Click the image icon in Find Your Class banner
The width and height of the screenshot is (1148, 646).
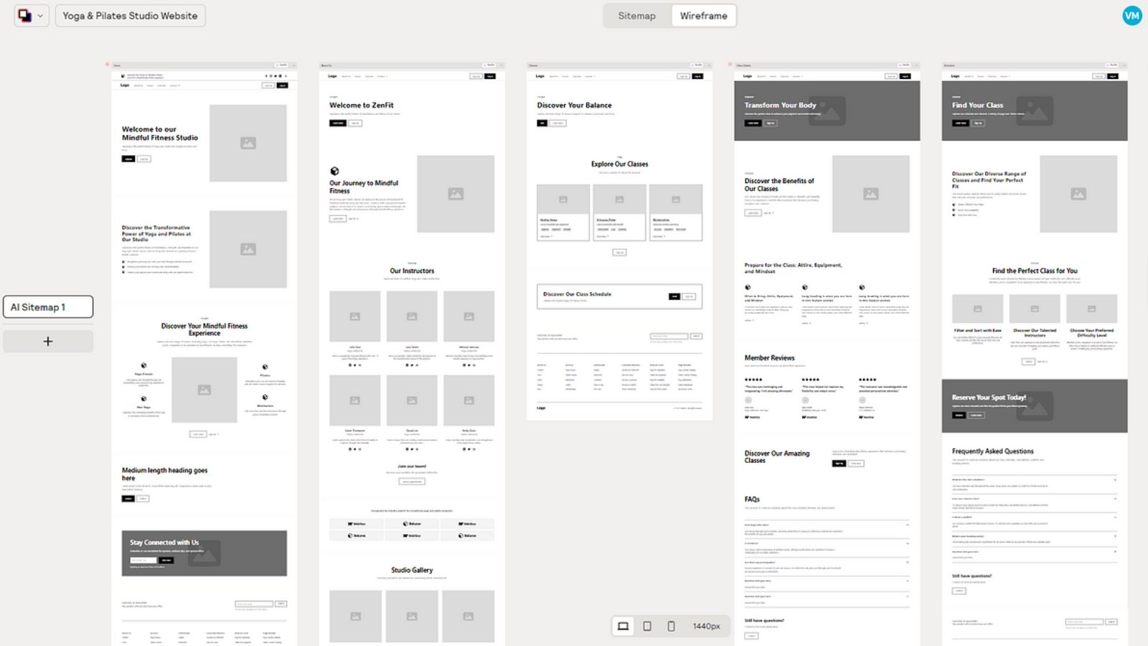coord(1035,111)
